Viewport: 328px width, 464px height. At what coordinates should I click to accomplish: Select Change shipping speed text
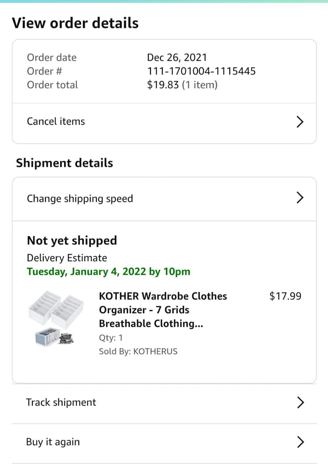(80, 199)
